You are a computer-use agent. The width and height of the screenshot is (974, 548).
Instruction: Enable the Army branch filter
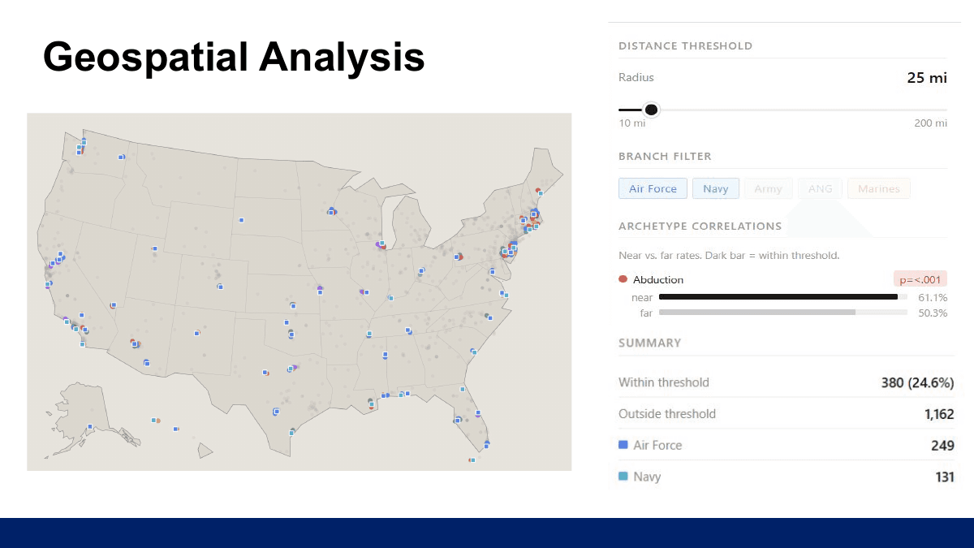click(x=768, y=188)
